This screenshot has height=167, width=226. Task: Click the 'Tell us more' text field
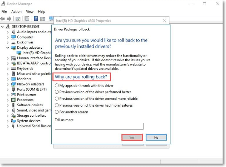(x=99, y=126)
